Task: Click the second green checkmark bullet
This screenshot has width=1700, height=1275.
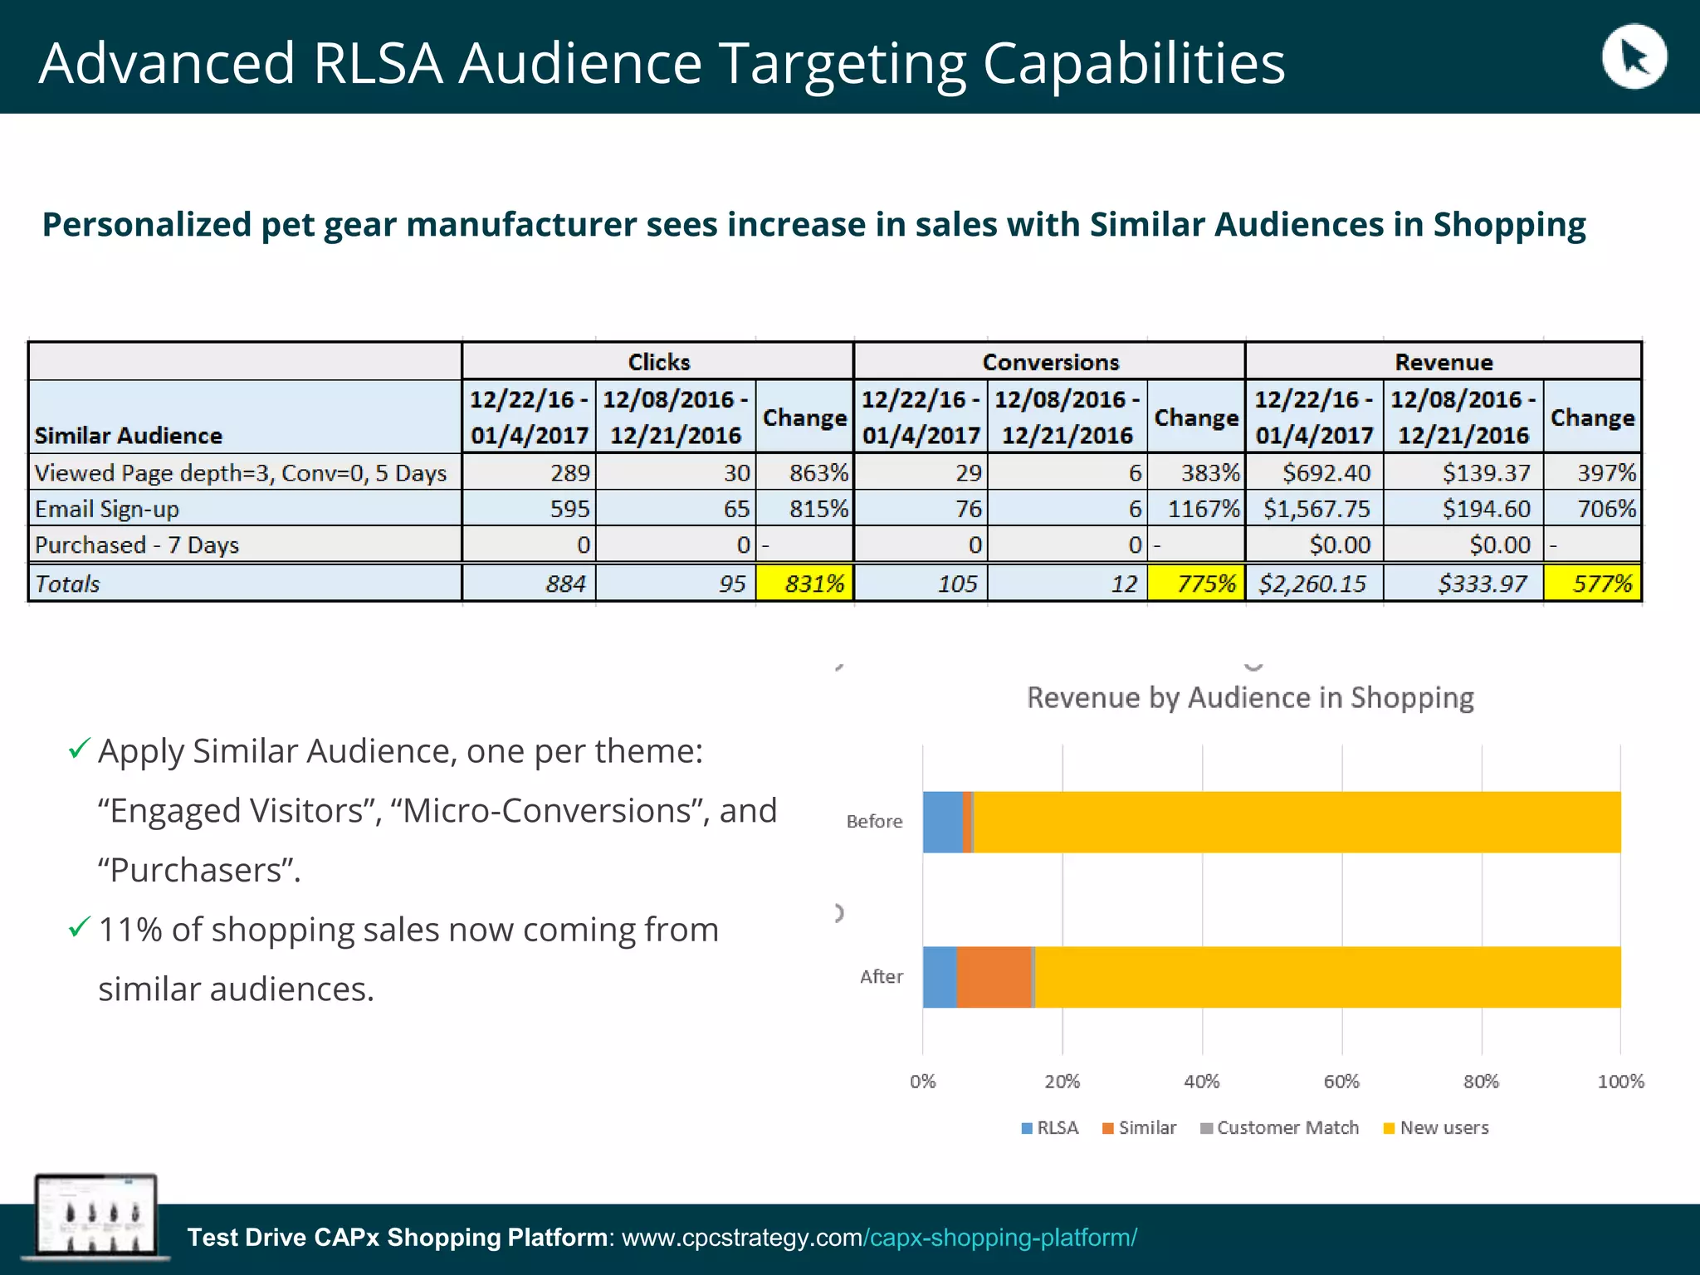Action: [79, 927]
